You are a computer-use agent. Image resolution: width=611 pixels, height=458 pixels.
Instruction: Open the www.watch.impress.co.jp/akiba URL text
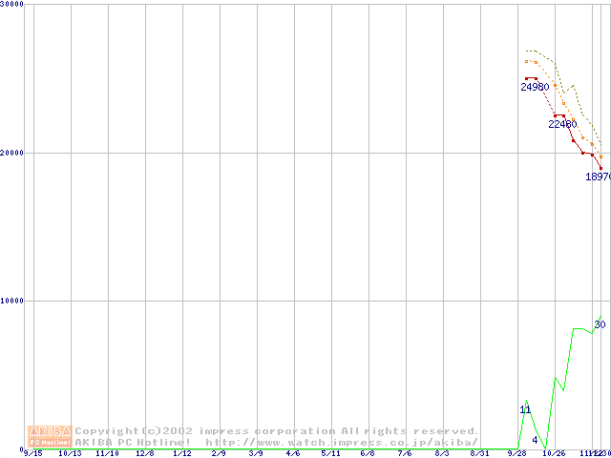341,443
